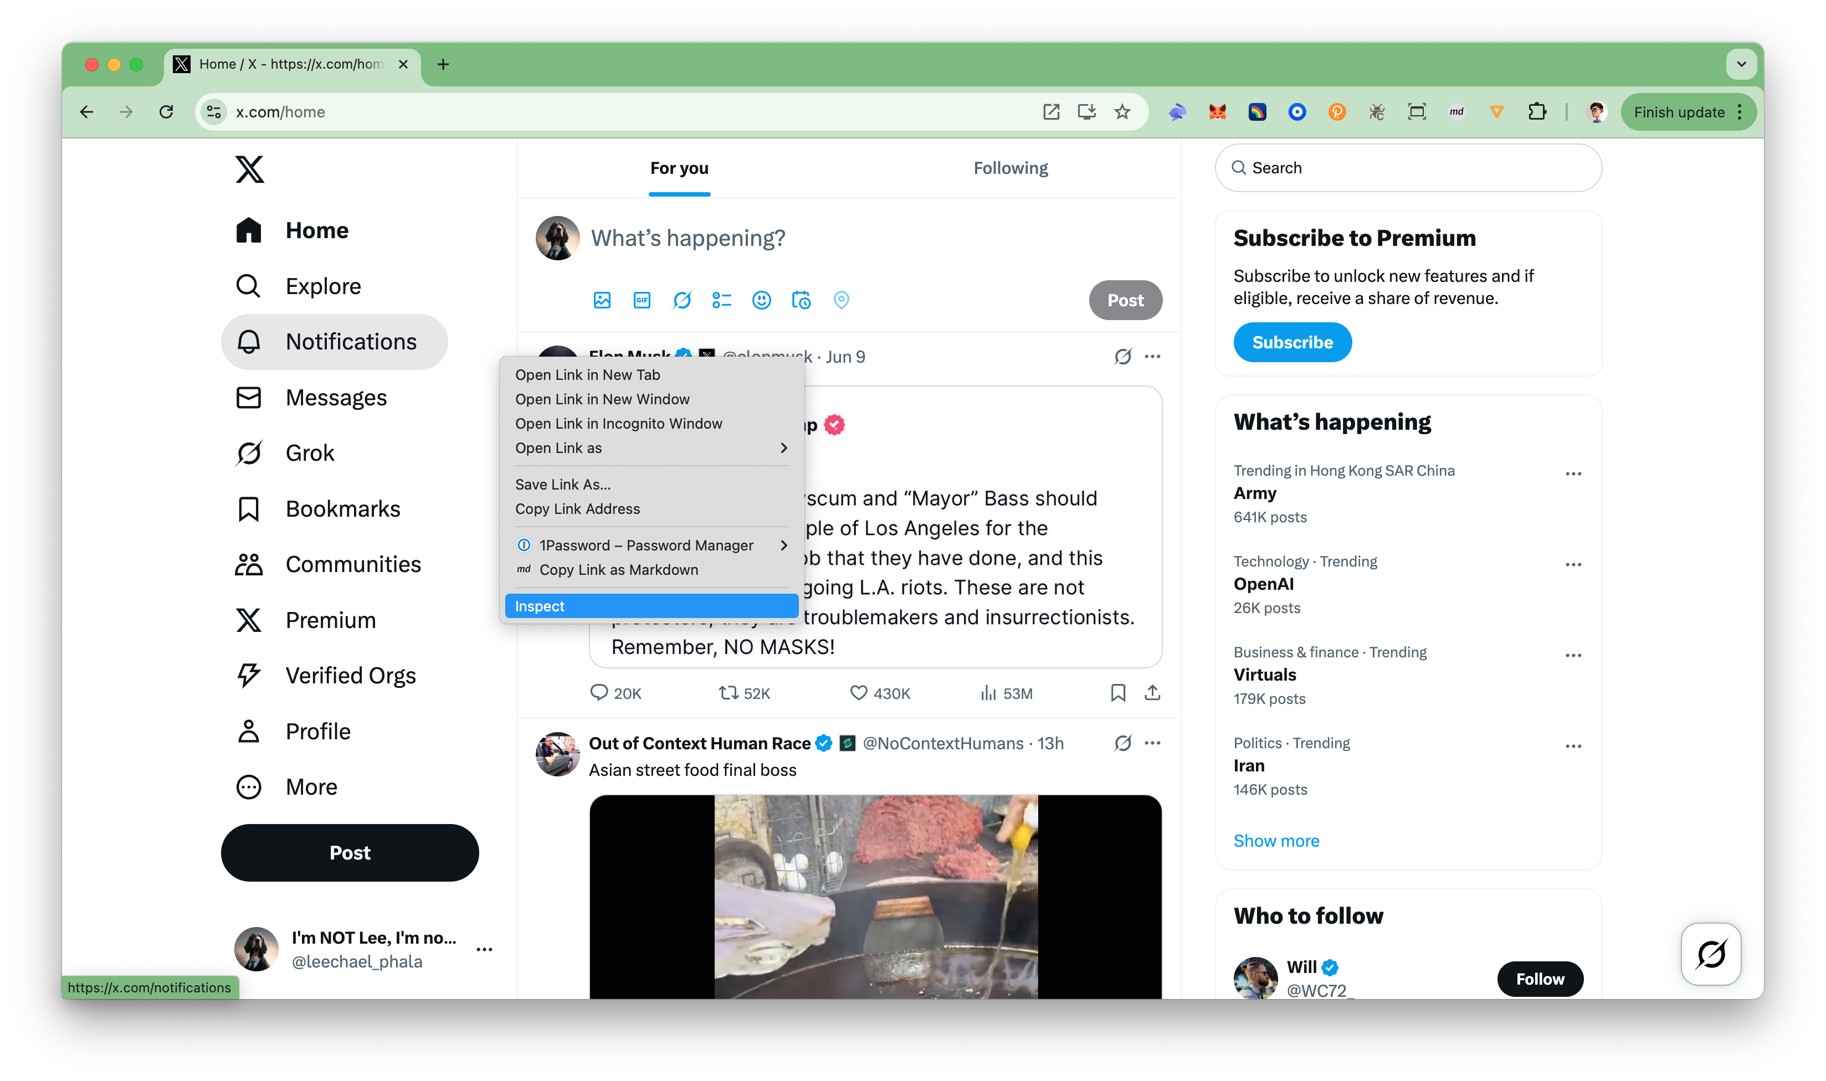This screenshot has width=1826, height=1081.
Task: Enhance post with Grok composer icon
Action: click(682, 300)
